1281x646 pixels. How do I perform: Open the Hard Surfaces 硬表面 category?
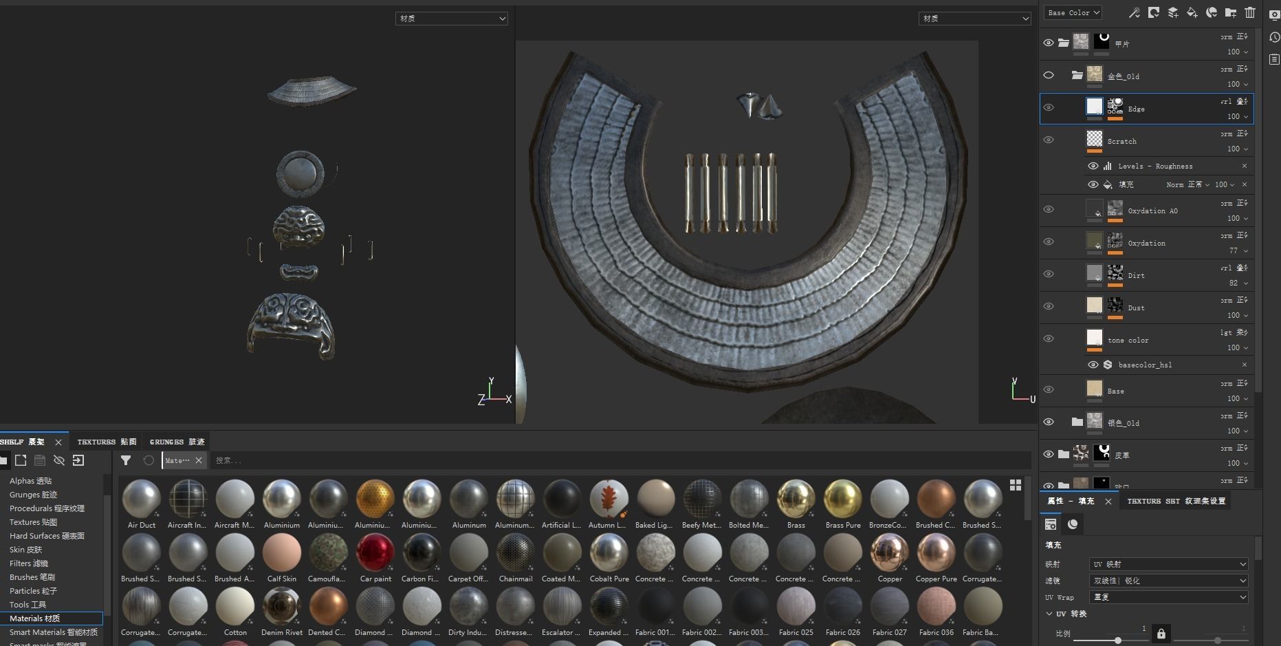[x=47, y=536]
